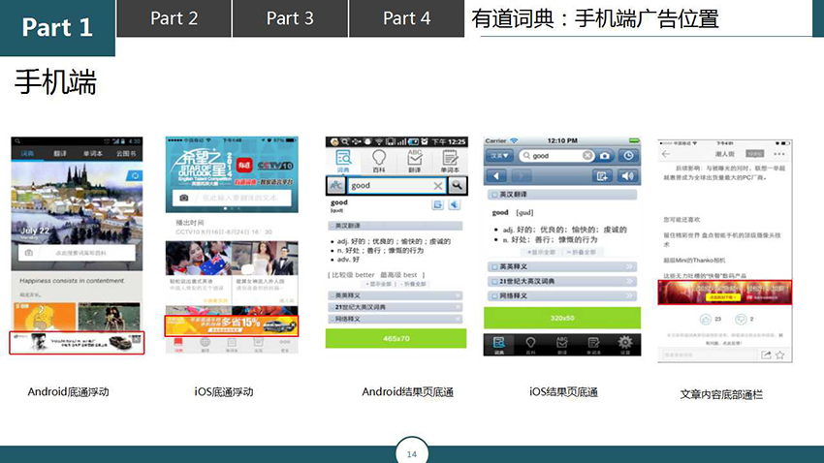Viewport: 824px width, 463px height.
Task: Click the share icon at article bottom
Action: click(766, 355)
